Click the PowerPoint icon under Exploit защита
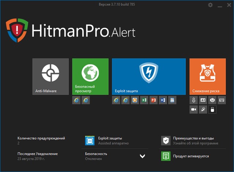The width and height of the screenshot is (234, 172). click(153, 100)
